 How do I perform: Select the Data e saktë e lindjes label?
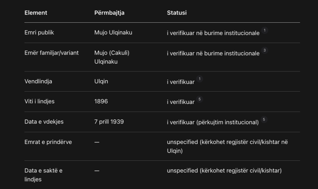[x=43, y=175]
